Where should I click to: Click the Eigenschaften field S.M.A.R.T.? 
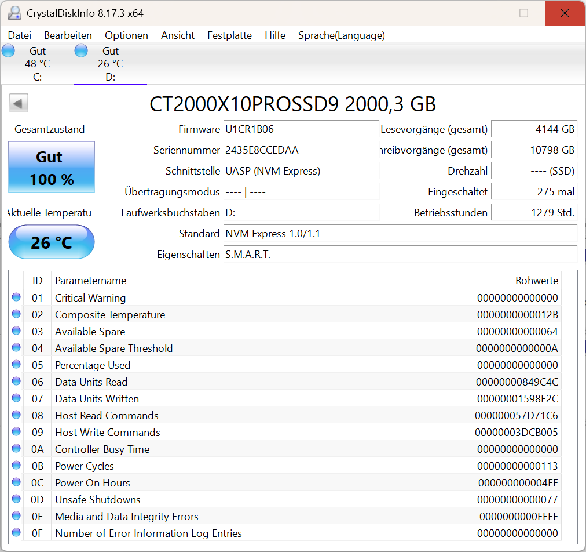point(400,255)
